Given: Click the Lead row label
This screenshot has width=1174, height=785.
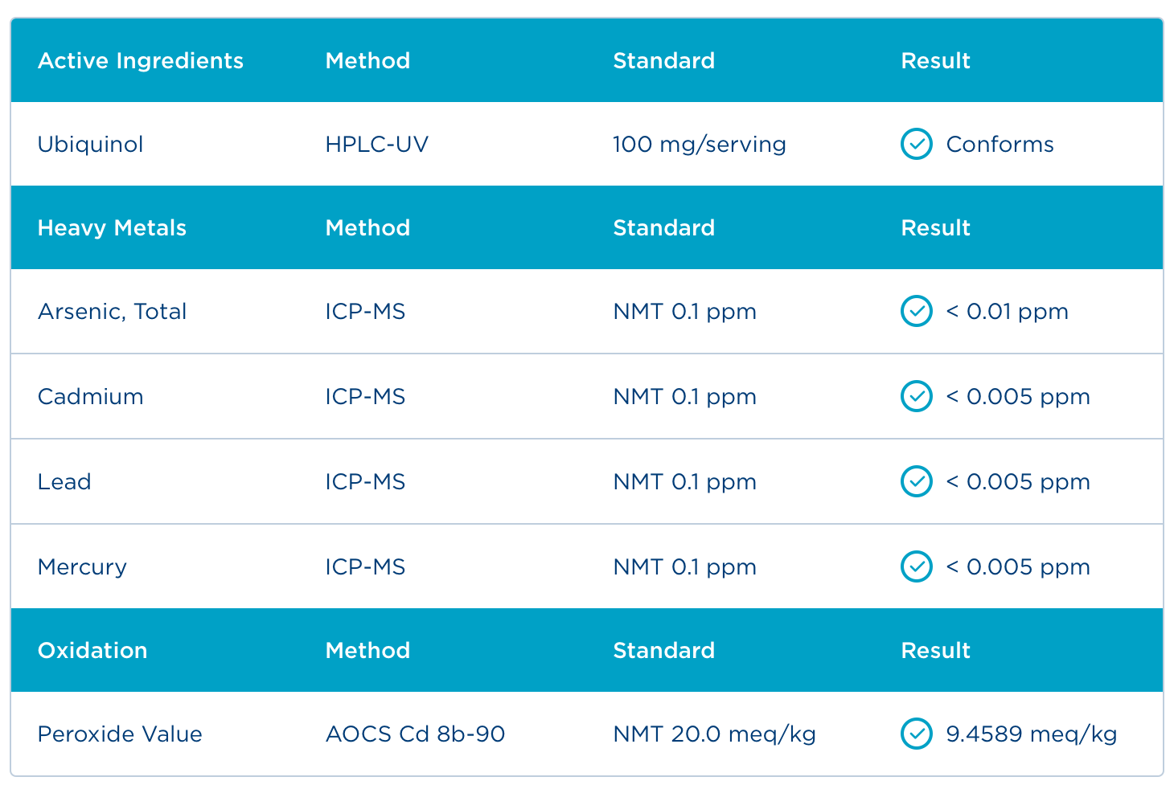Looking at the screenshot, I should point(64,482).
